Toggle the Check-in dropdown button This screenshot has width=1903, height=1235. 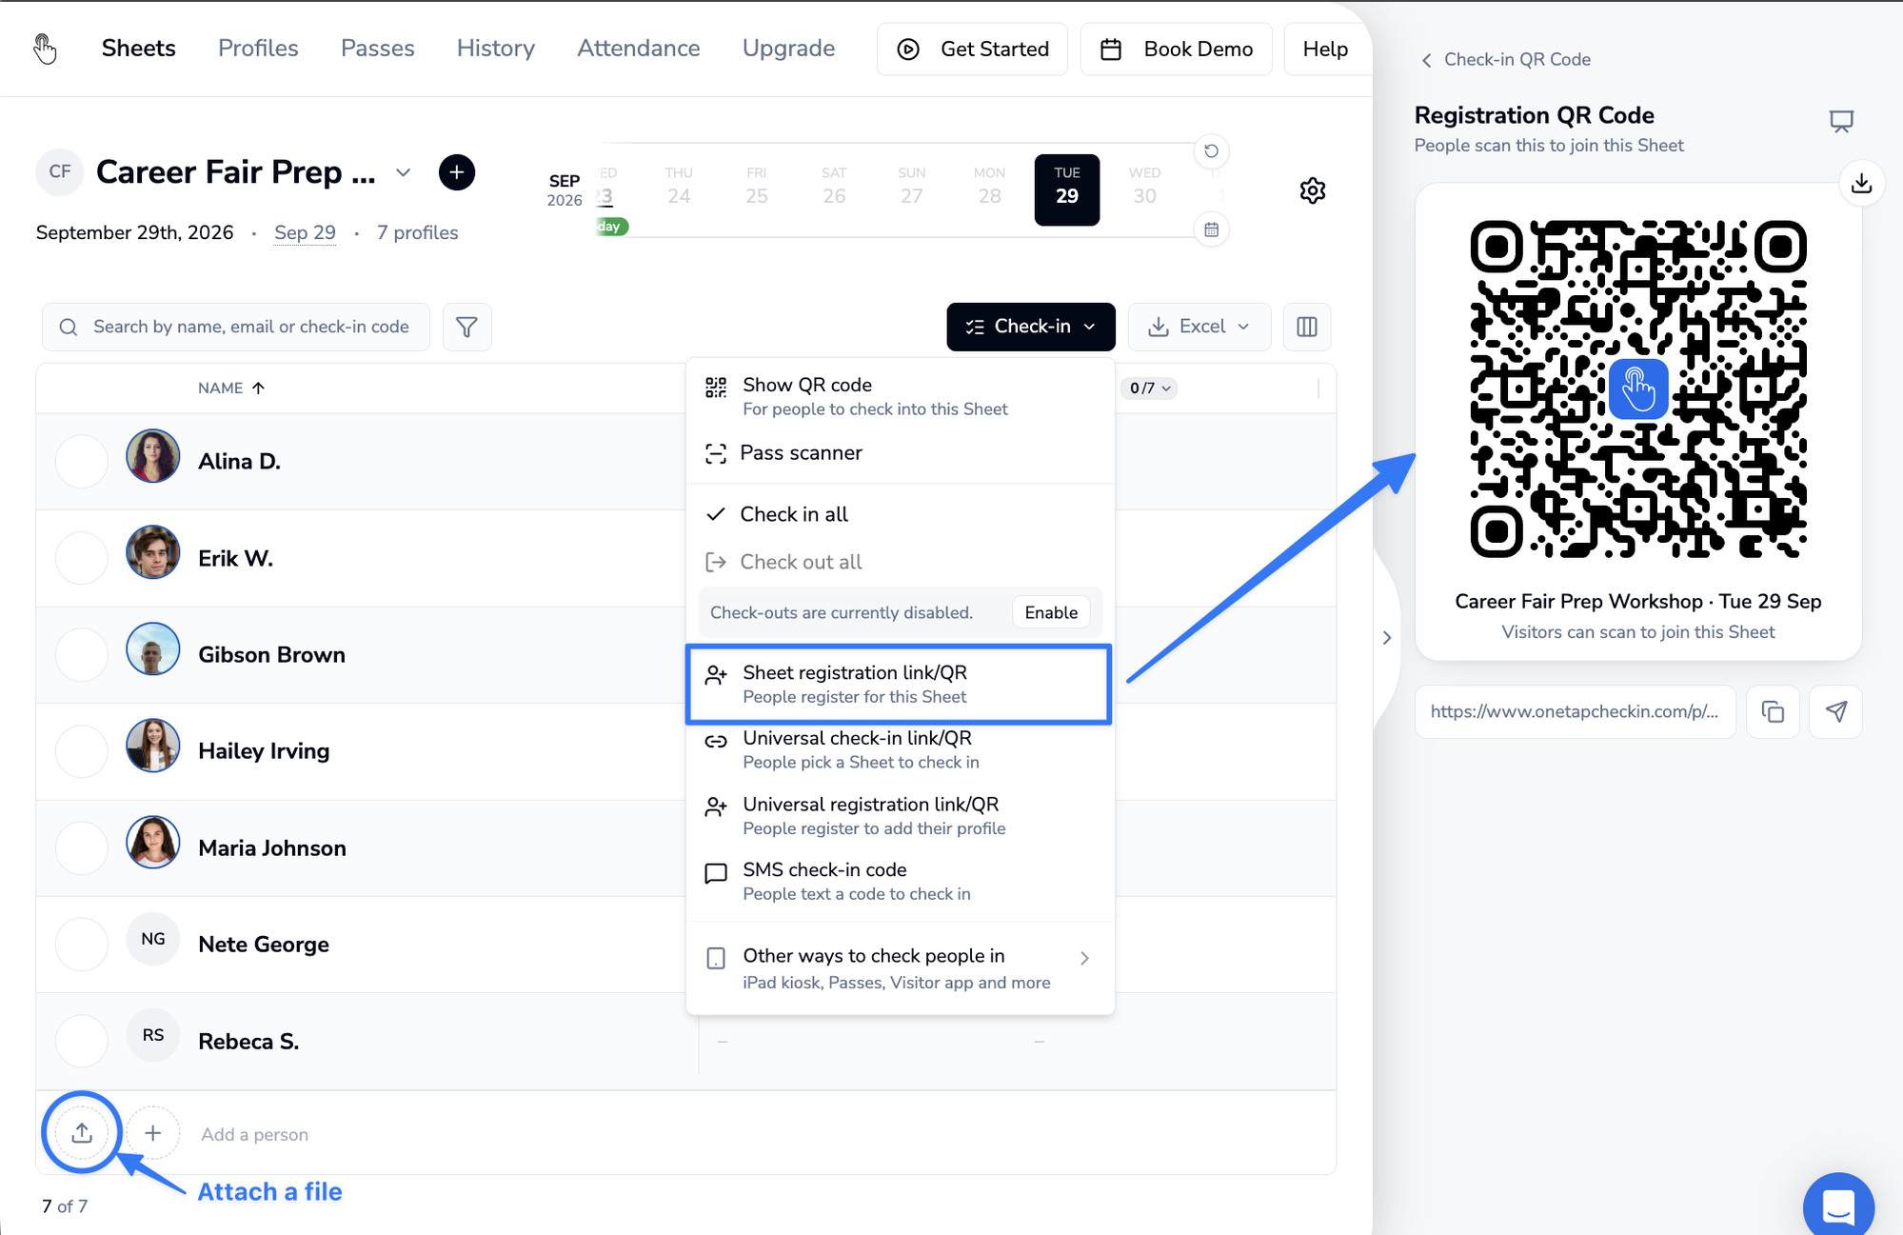point(1031,327)
